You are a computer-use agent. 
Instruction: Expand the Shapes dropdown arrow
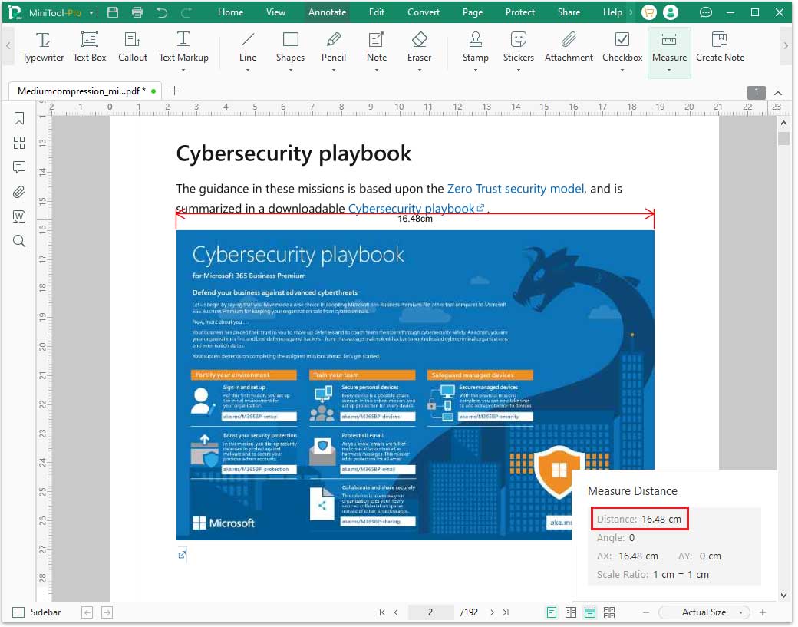pyautogui.click(x=291, y=70)
